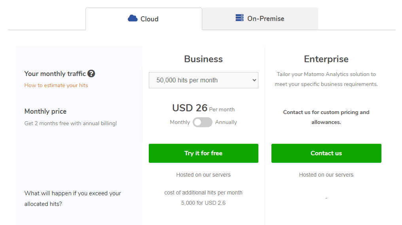Open the How to estimate your hits link
The height and width of the screenshot is (225, 402).
tap(56, 85)
